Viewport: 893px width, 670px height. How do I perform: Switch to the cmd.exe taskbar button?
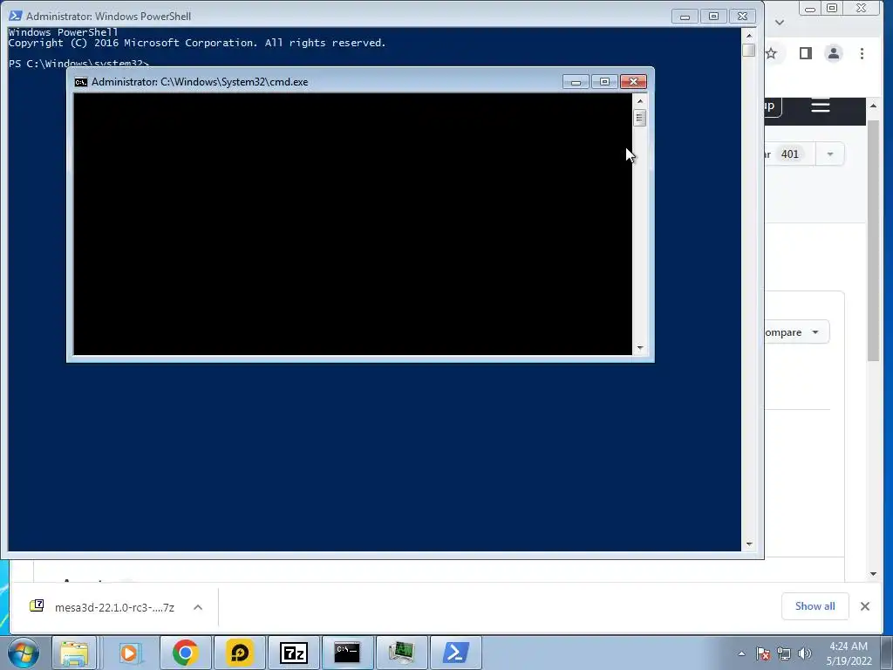click(x=347, y=653)
